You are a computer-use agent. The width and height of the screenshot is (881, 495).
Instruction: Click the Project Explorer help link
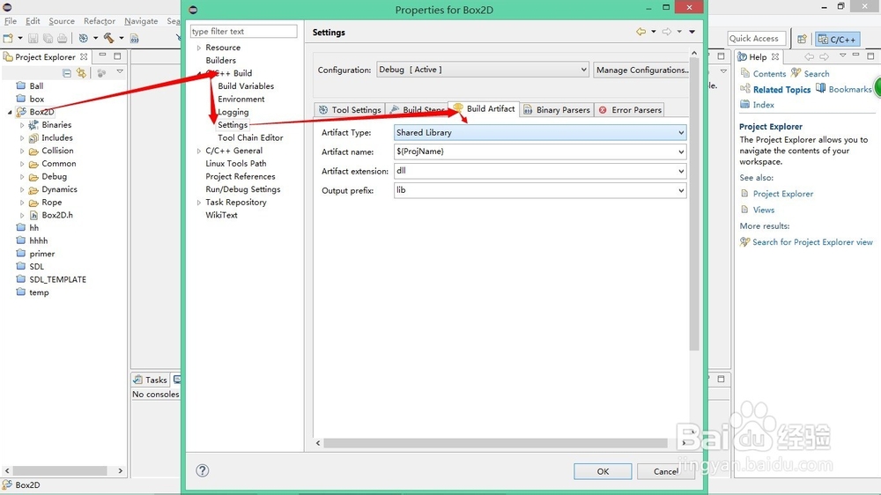[783, 194]
